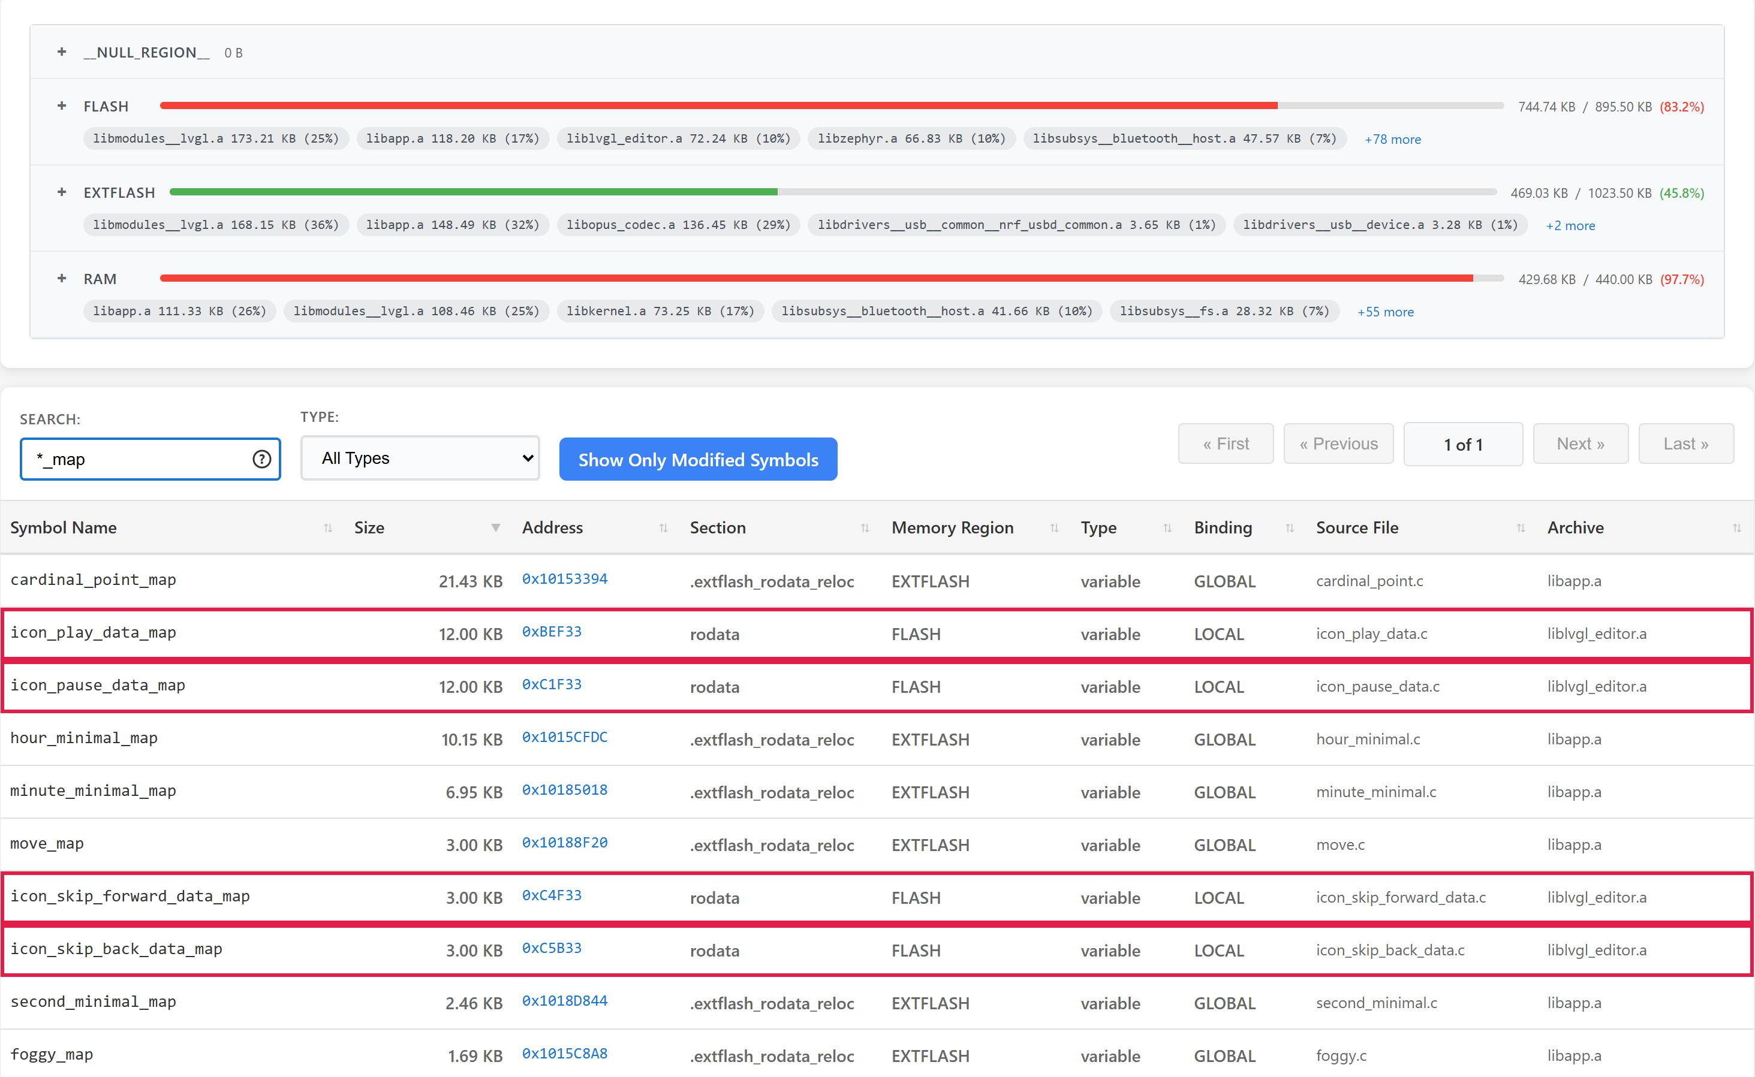Screen dimensions: 1755x1077
Task: Open address 0x1015CFDC link
Action: (x=564, y=737)
